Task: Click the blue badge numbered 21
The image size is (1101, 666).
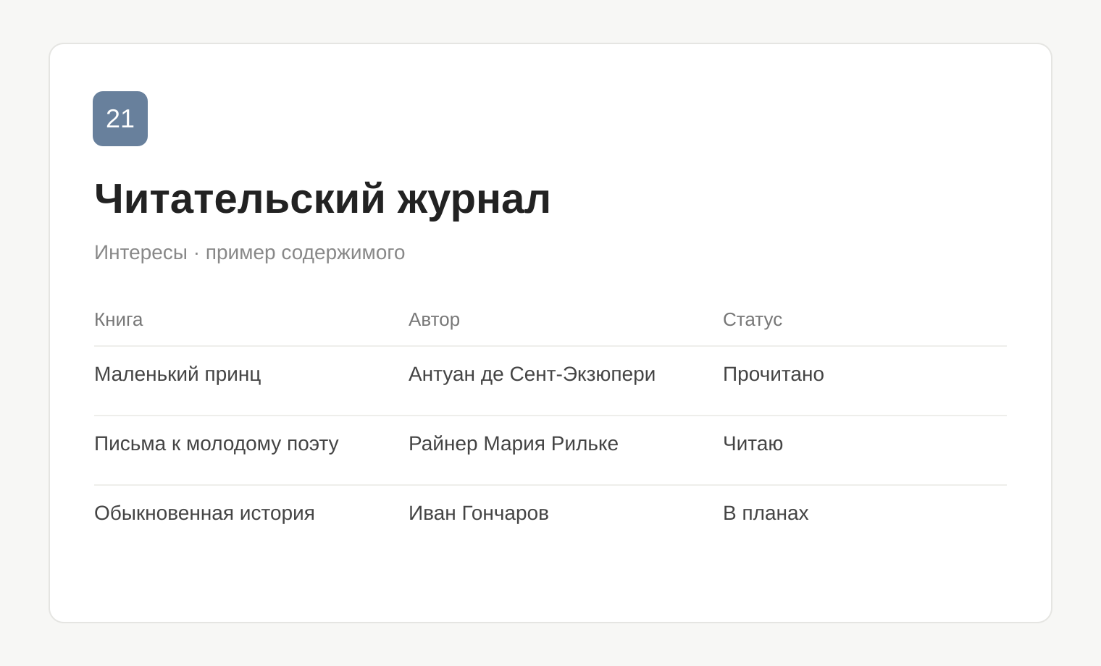Action: [x=120, y=119]
